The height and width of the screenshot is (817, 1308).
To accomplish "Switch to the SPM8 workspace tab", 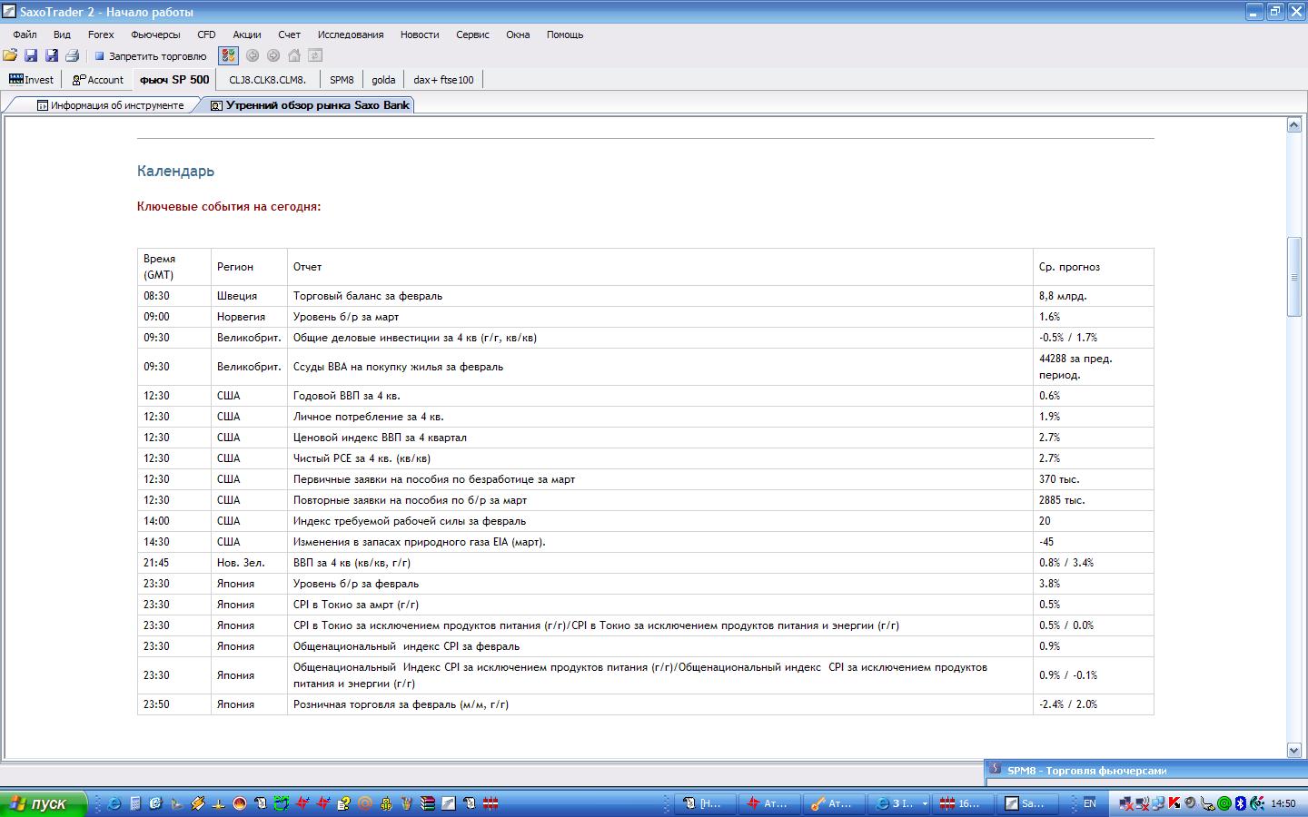I will click(x=342, y=80).
